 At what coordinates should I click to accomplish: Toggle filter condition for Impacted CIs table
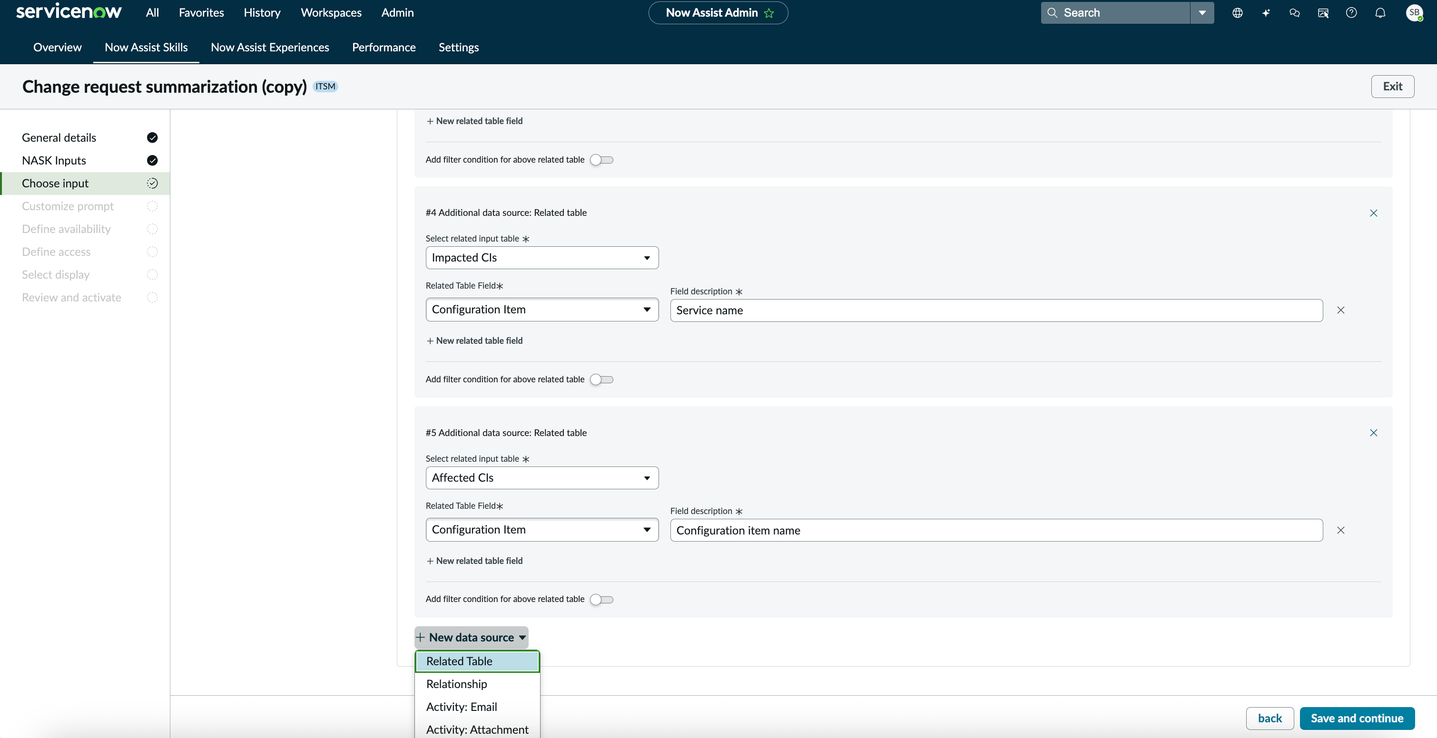pos(601,379)
